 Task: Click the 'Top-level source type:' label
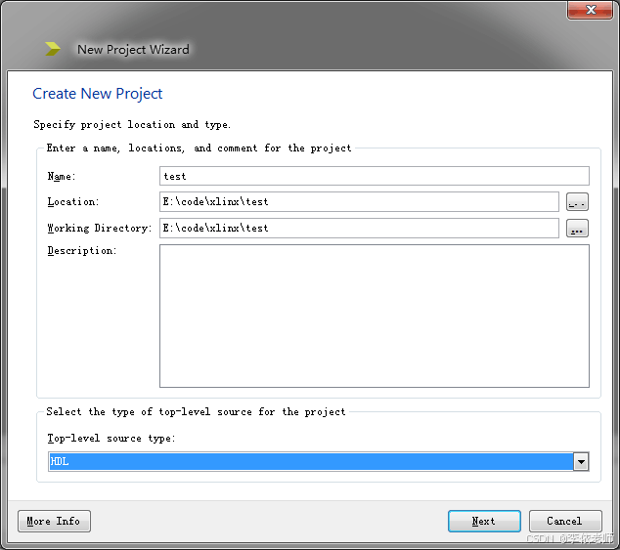point(111,439)
